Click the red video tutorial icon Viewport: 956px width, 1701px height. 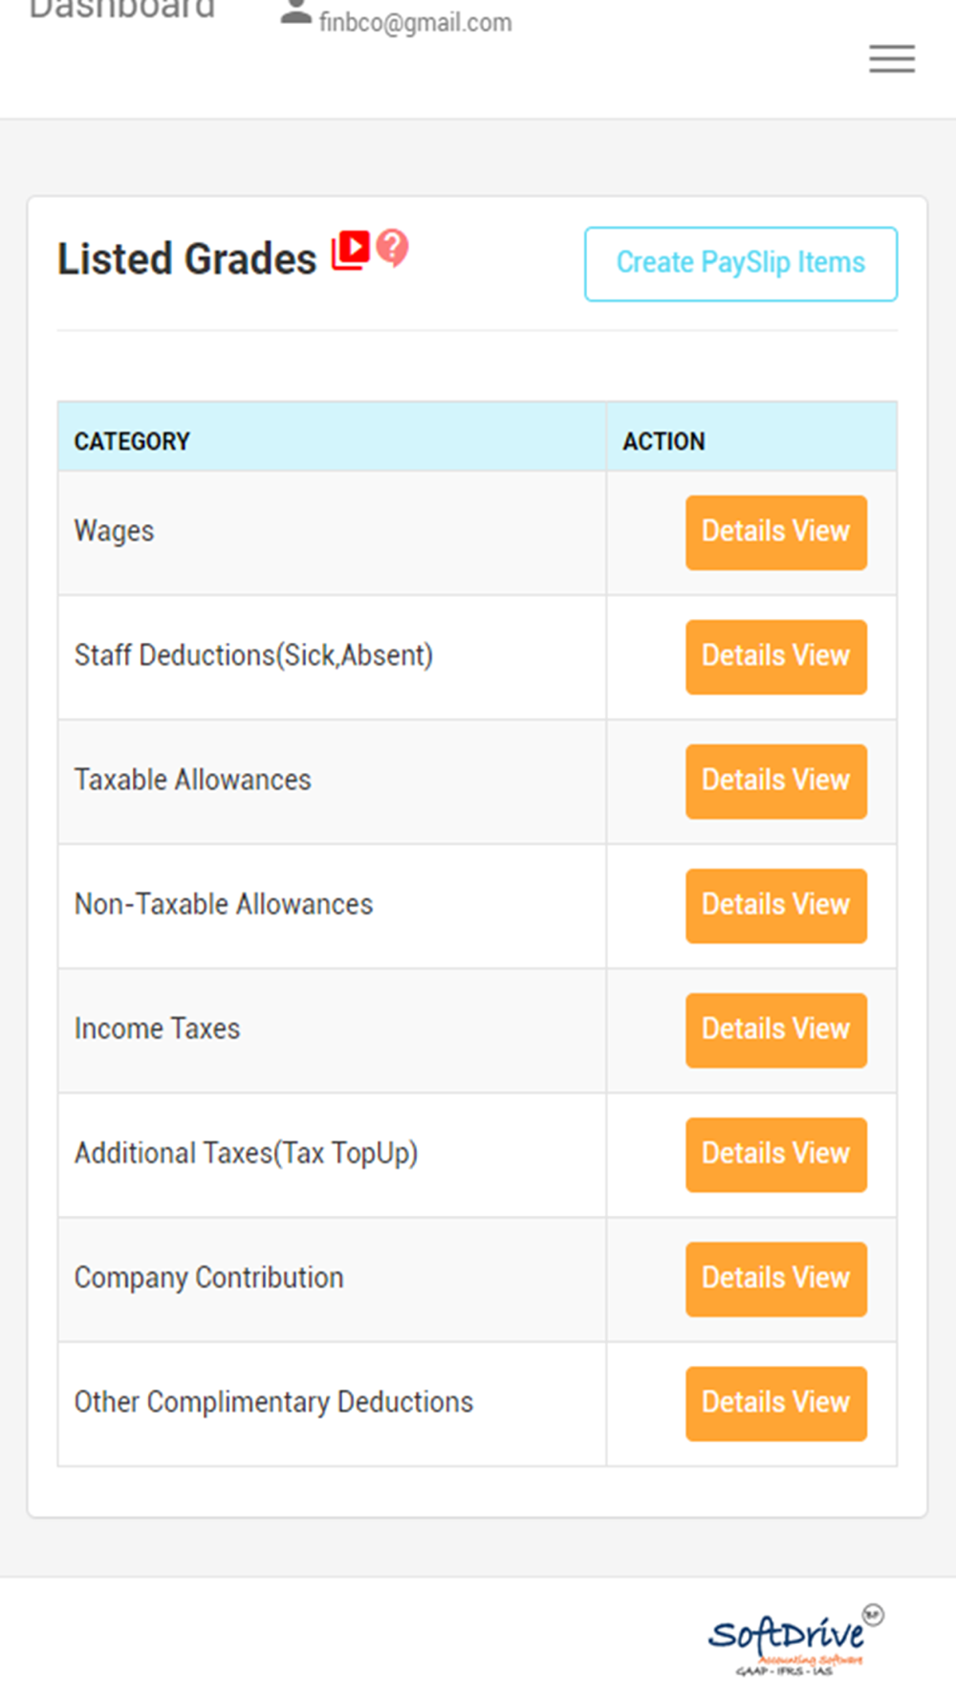(351, 250)
